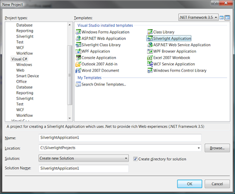Select the Windows Forms Application template icon
The width and height of the screenshot is (235, 194).
click(78, 32)
